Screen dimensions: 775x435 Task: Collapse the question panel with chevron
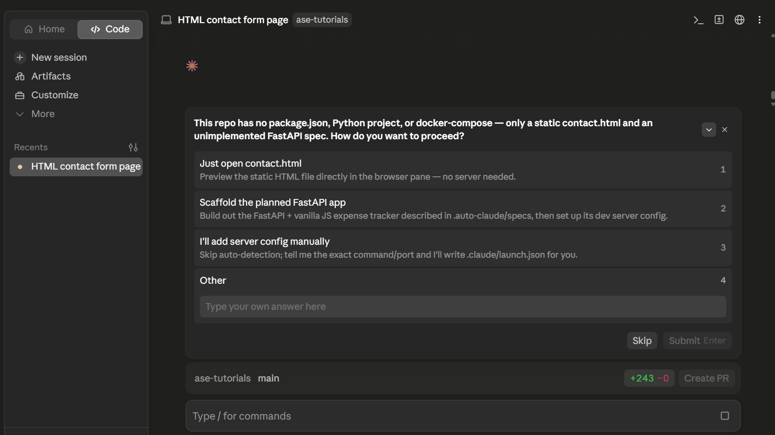click(x=708, y=130)
